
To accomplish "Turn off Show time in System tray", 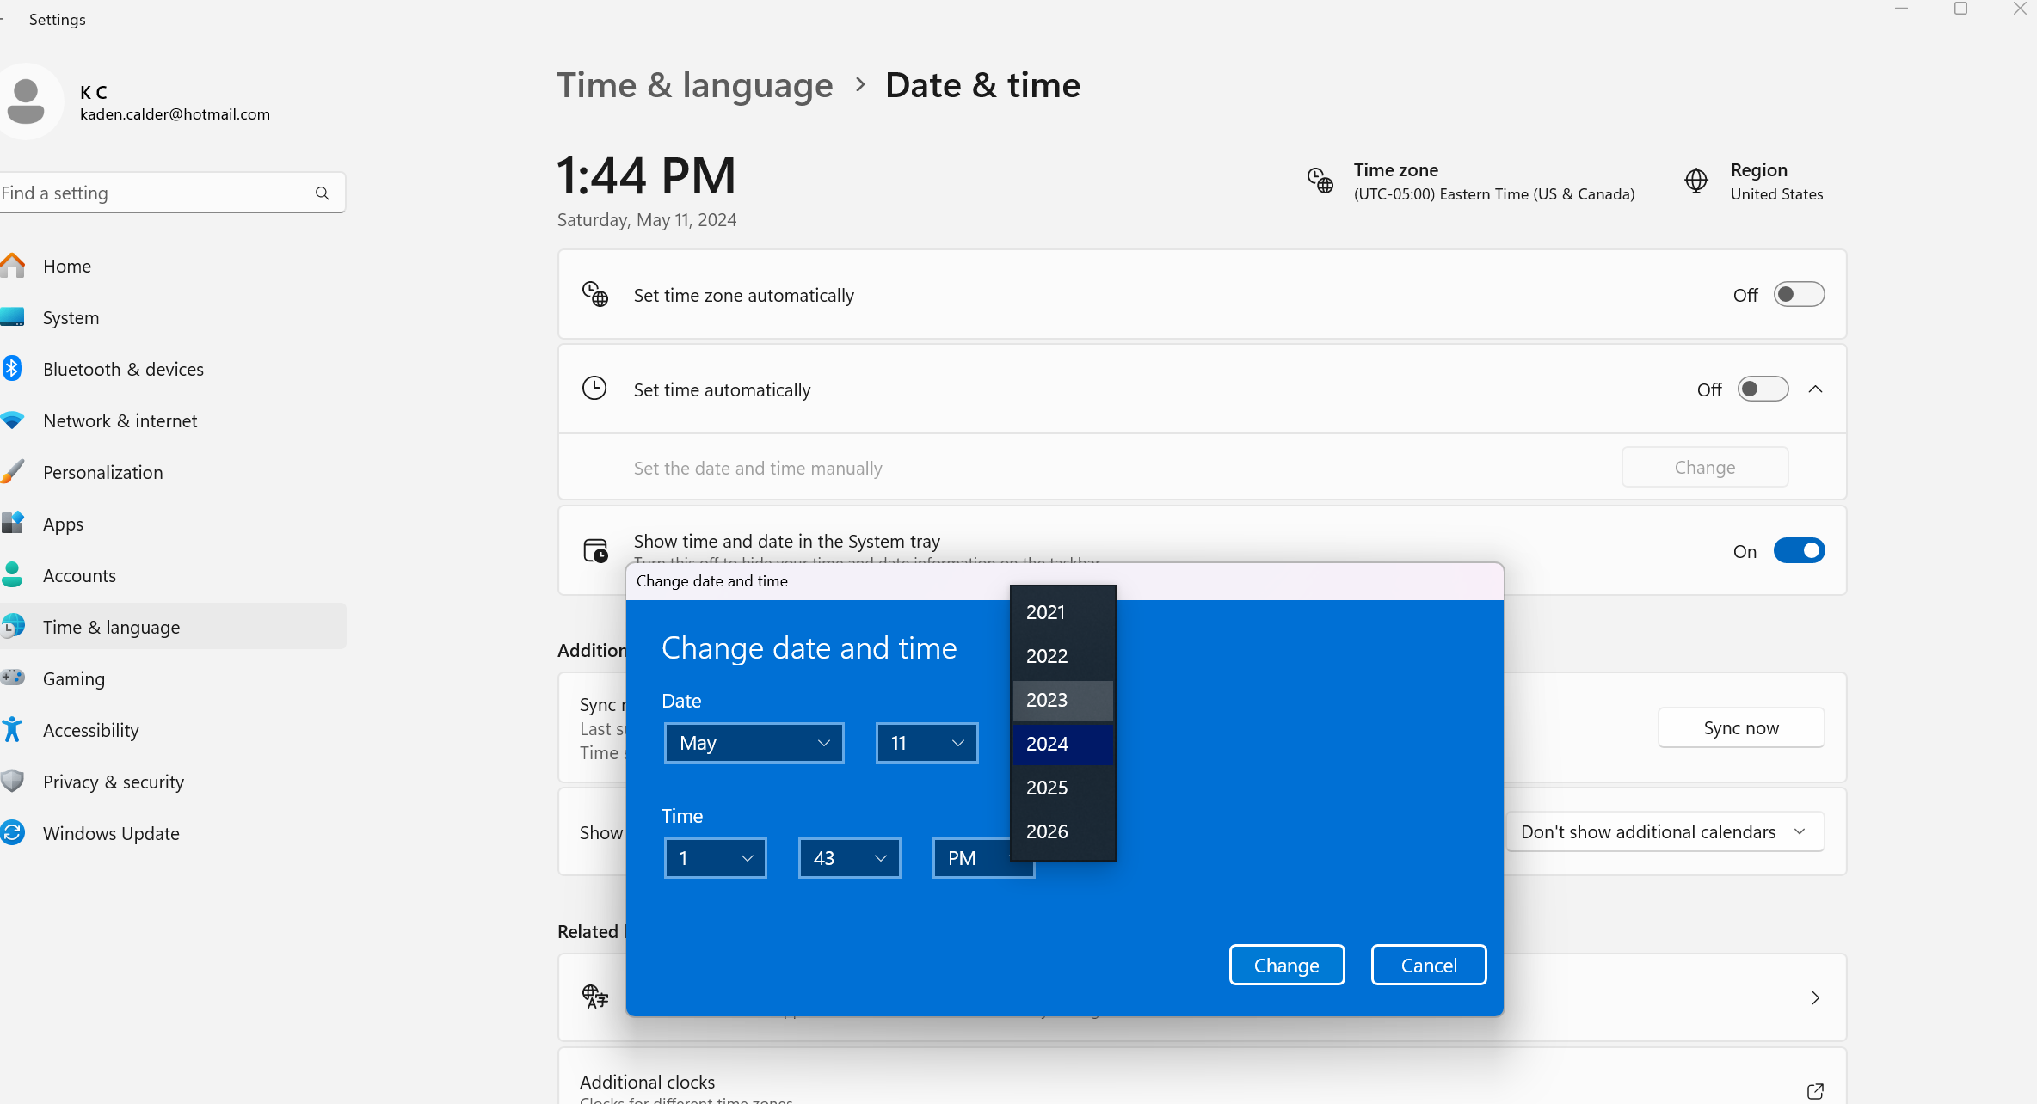I will [1799, 551].
